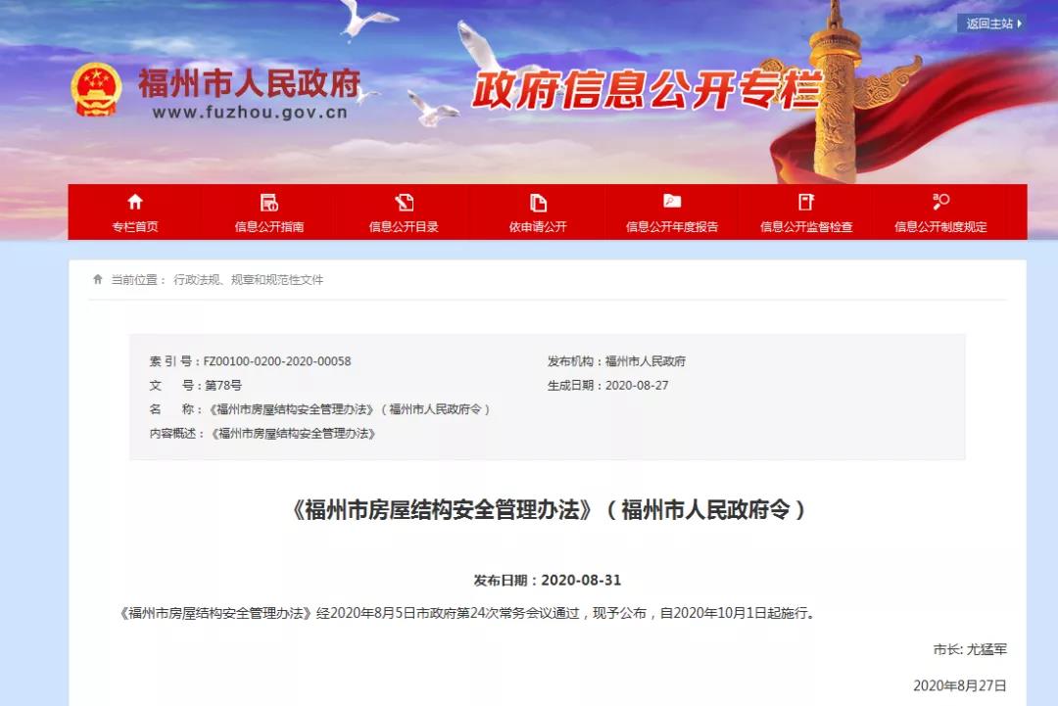
Task: Click the arrow icon next to 返回主站
Action: click(1020, 24)
